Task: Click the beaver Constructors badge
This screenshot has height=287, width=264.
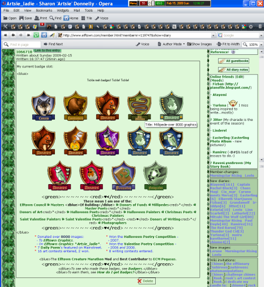Action: coord(76,106)
